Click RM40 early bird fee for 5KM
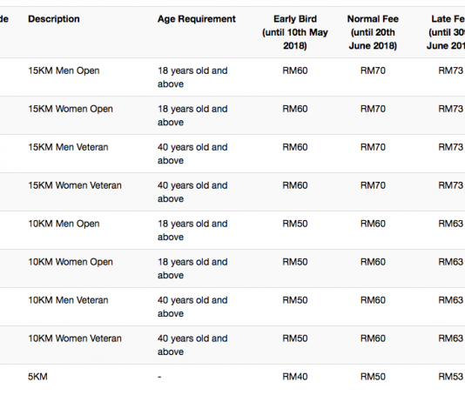This screenshot has width=465, height=402. tap(295, 377)
